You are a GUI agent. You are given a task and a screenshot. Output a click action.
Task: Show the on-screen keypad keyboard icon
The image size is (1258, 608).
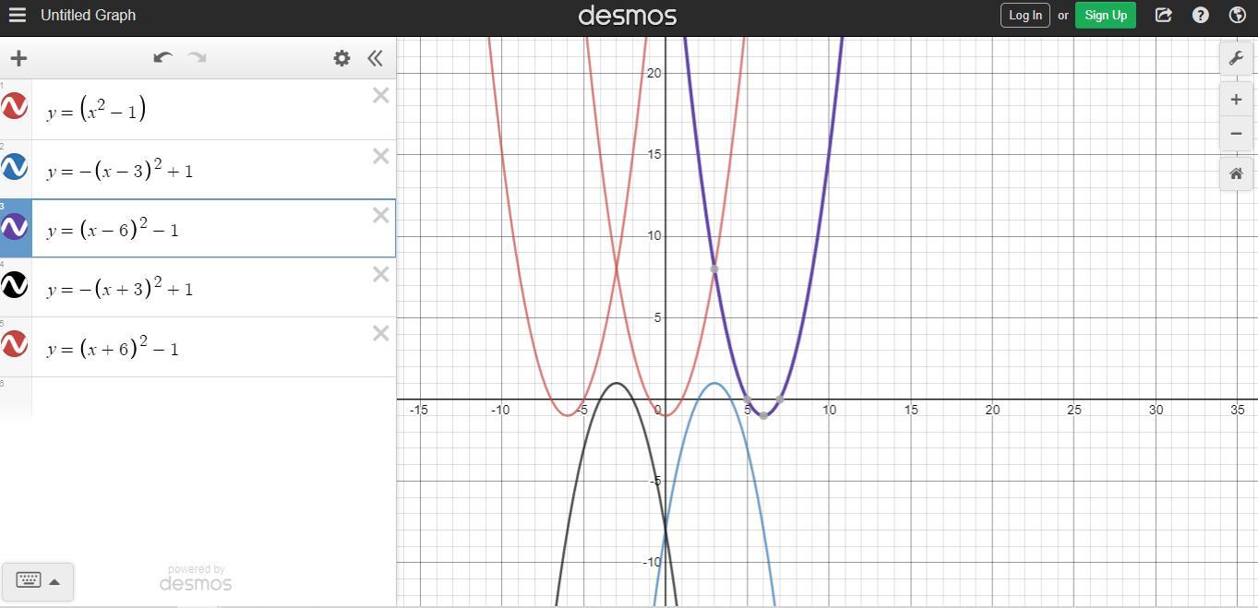click(x=29, y=580)
